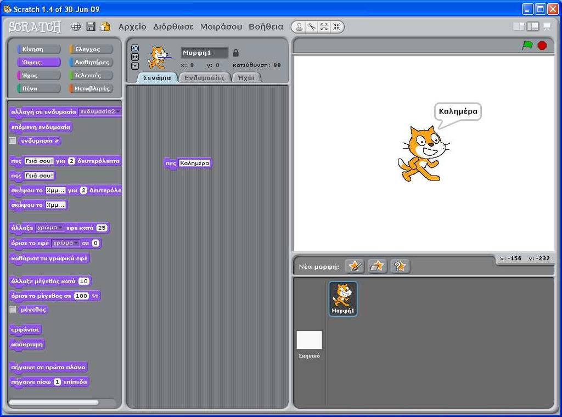Click the share project icon
The image size is (562, 417).
pos(105,26)
